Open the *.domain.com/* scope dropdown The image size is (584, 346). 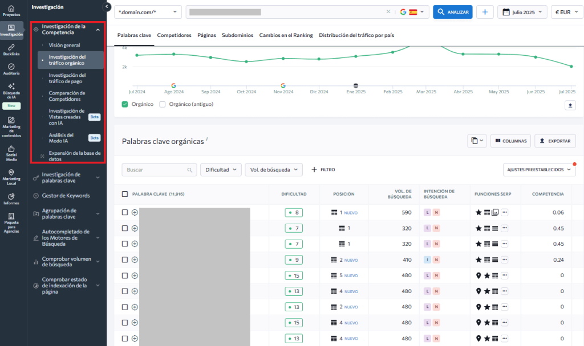point(148,12)
